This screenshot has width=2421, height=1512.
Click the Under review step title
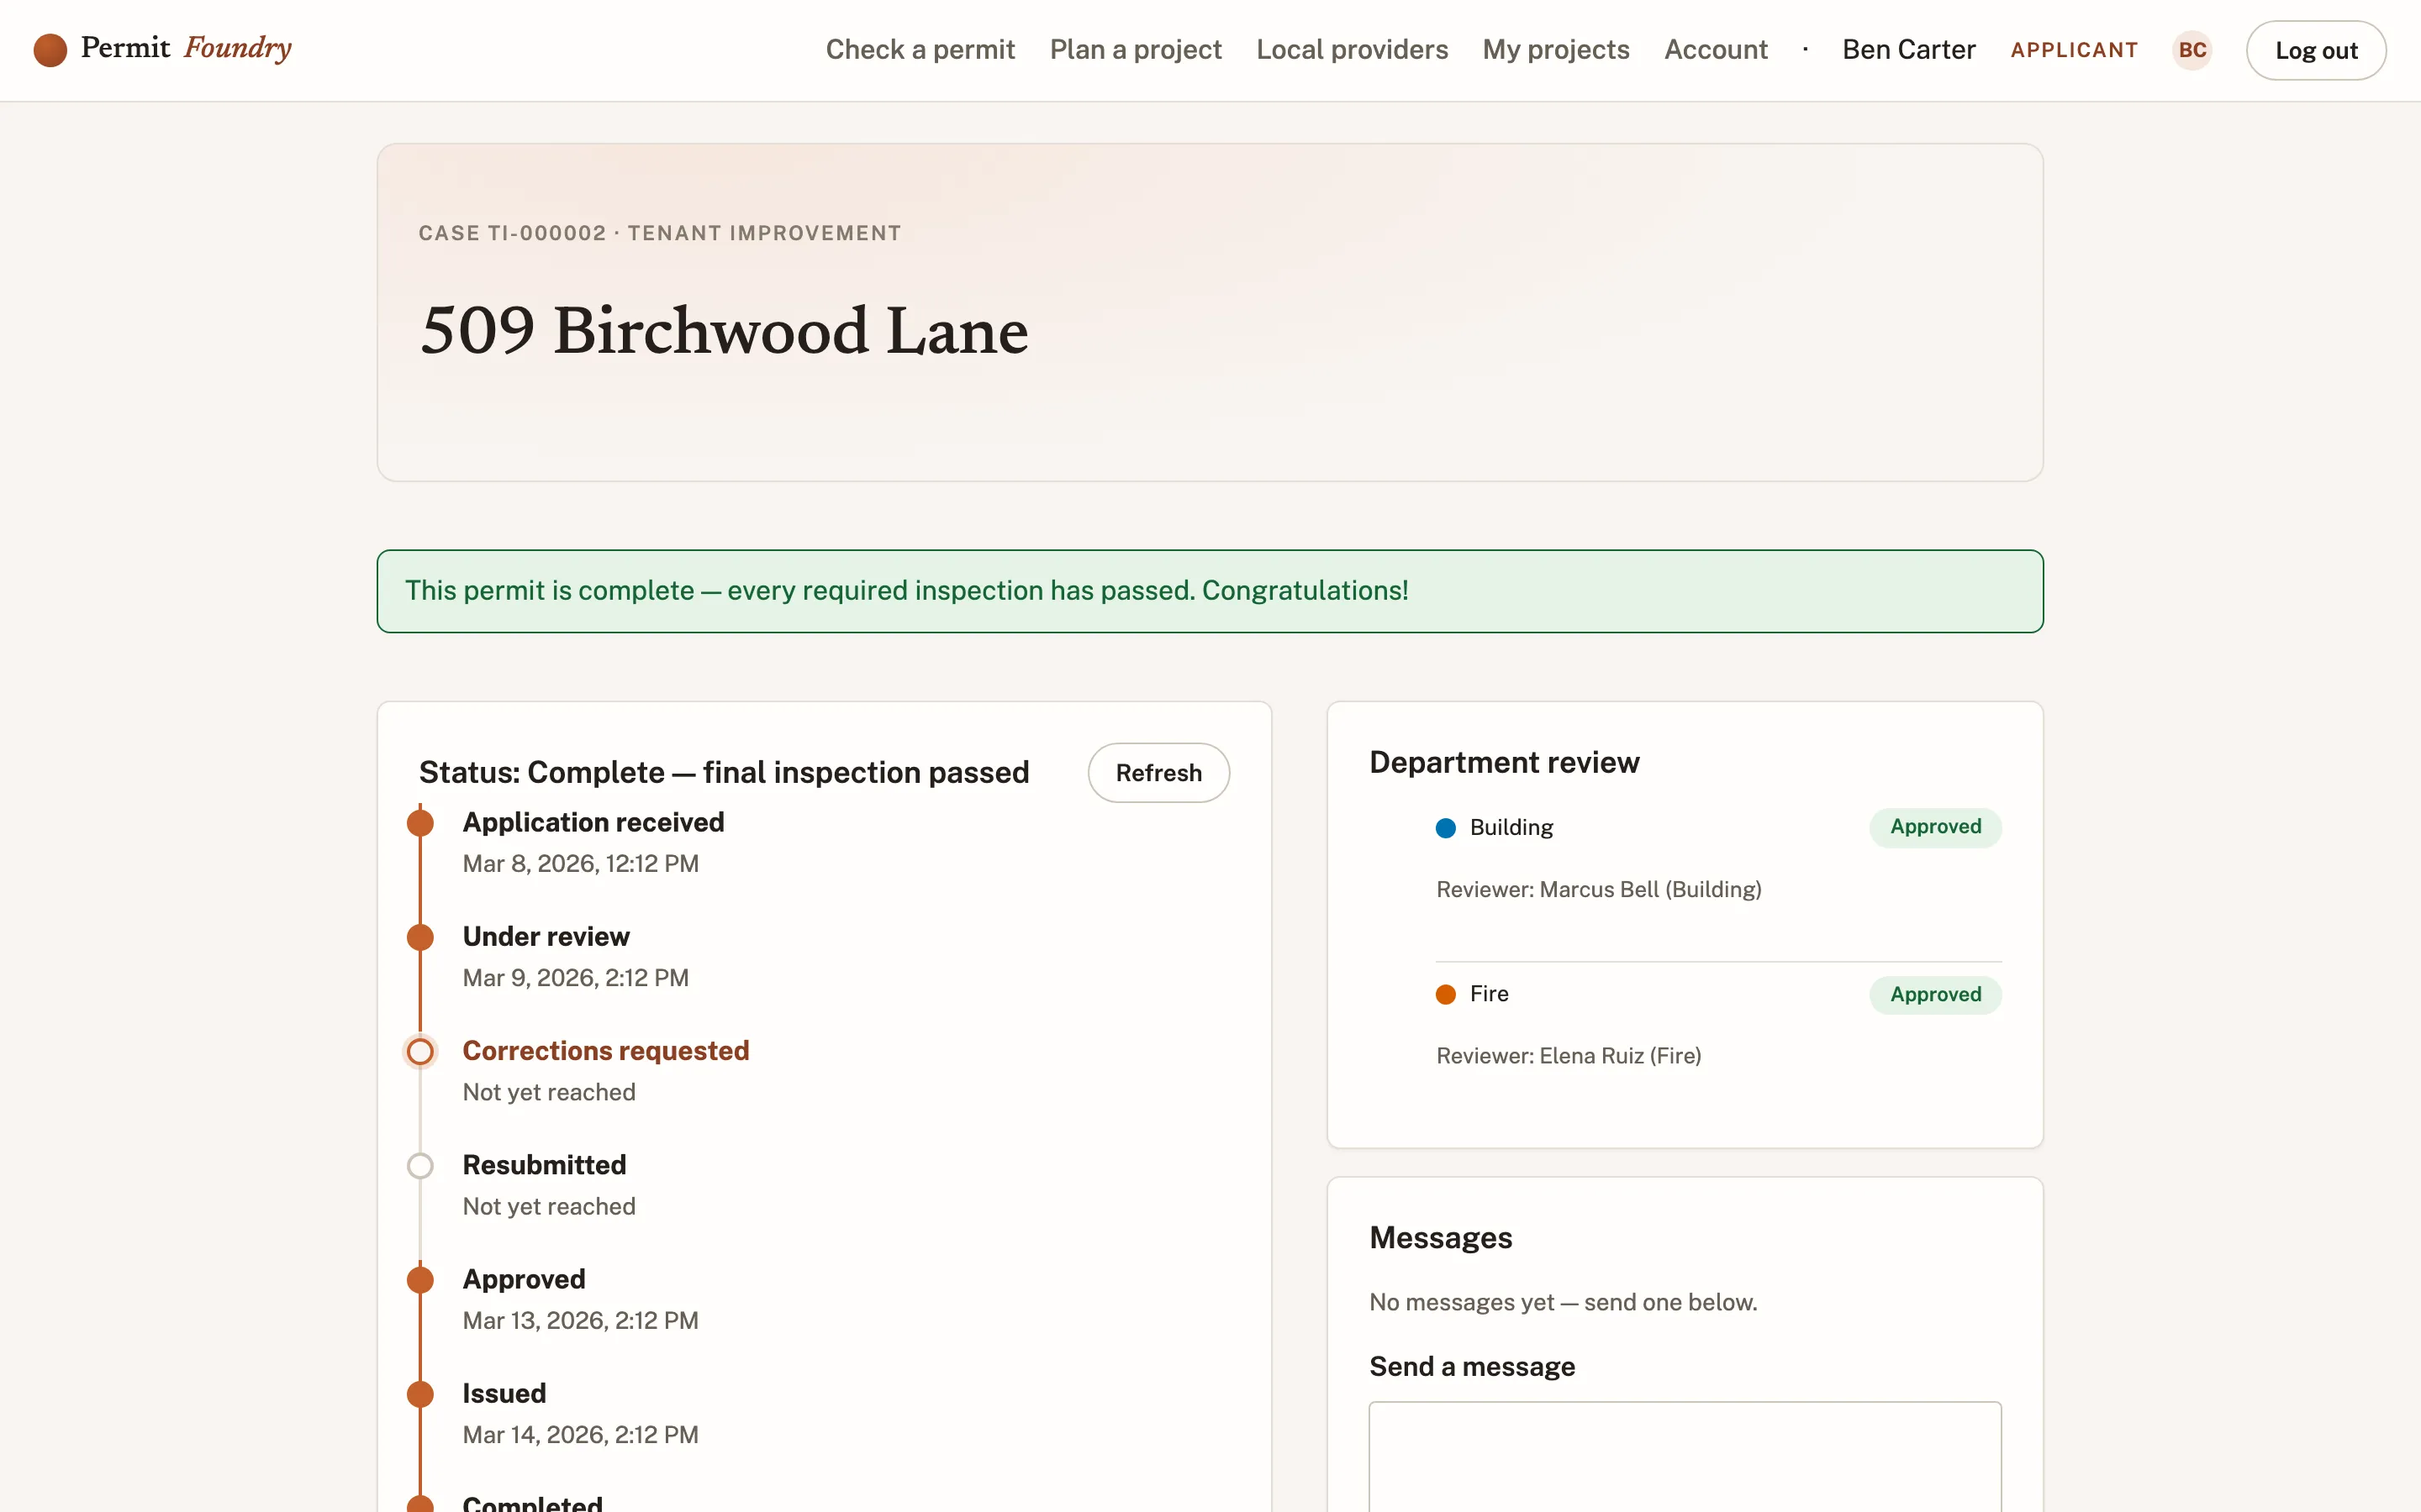click(546, 937)
